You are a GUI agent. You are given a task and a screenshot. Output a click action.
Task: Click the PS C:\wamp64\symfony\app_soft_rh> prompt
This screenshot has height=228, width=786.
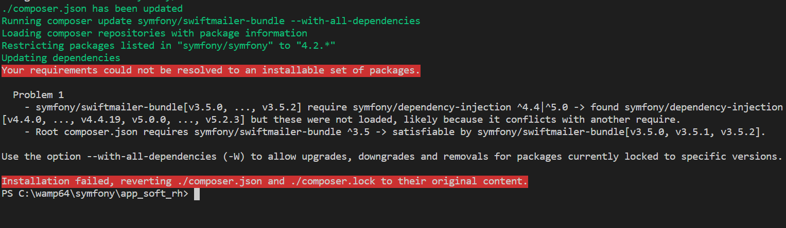pyautogui.click(x=95, y=194)
